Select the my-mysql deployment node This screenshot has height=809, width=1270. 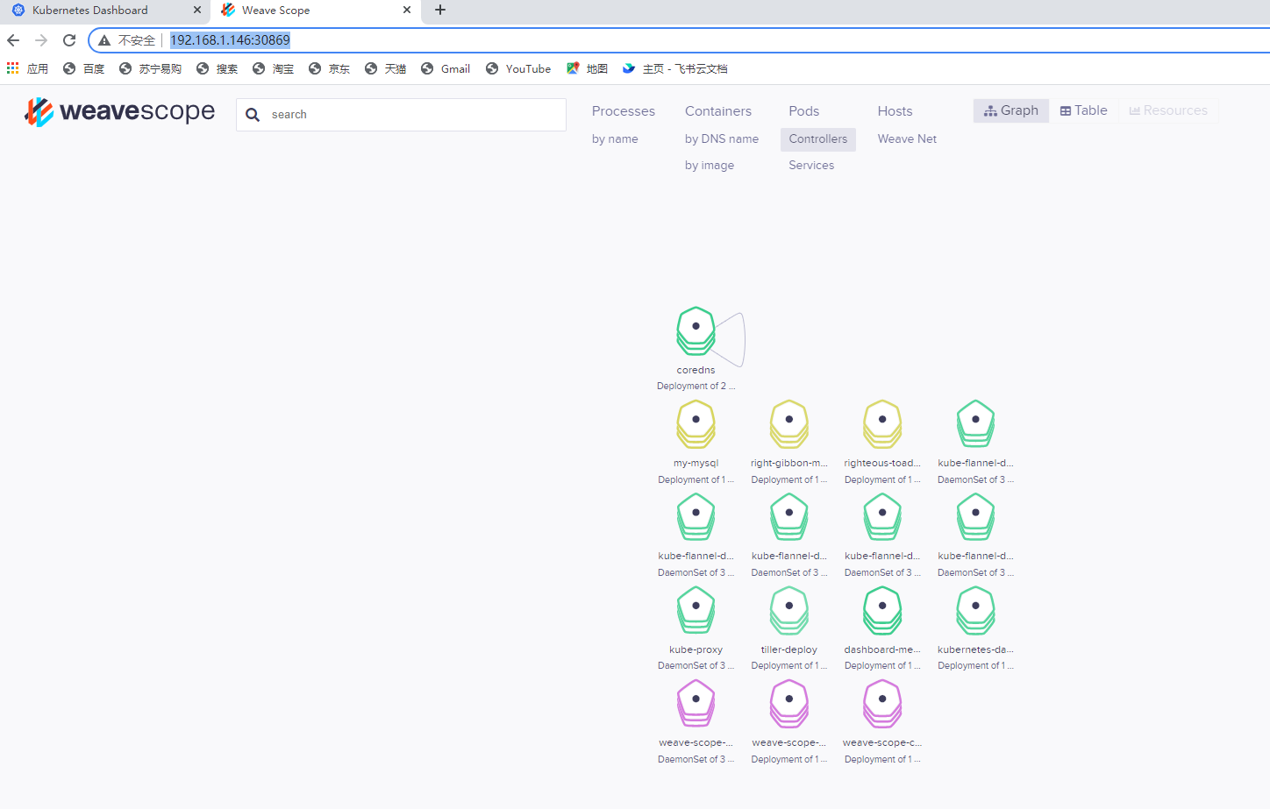pos(696,424)
